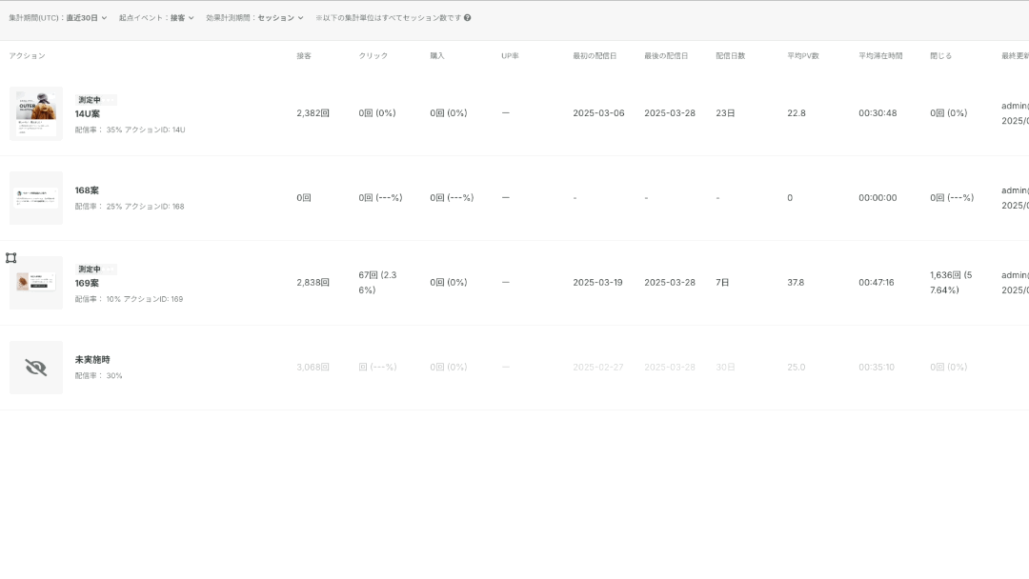Select the 2025-03-19 first delivery date
1029x579 pixels.
point(597,282)
